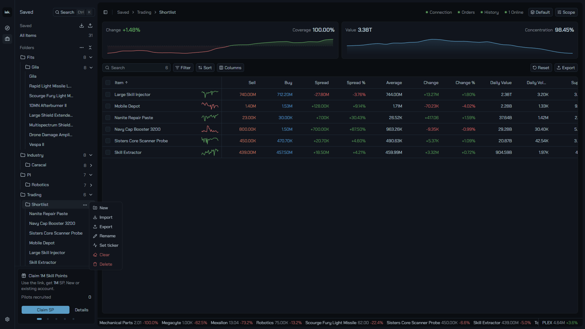The image size is (585, 329).
Task: Click the isk. logo icon
Action: [7, 12]
